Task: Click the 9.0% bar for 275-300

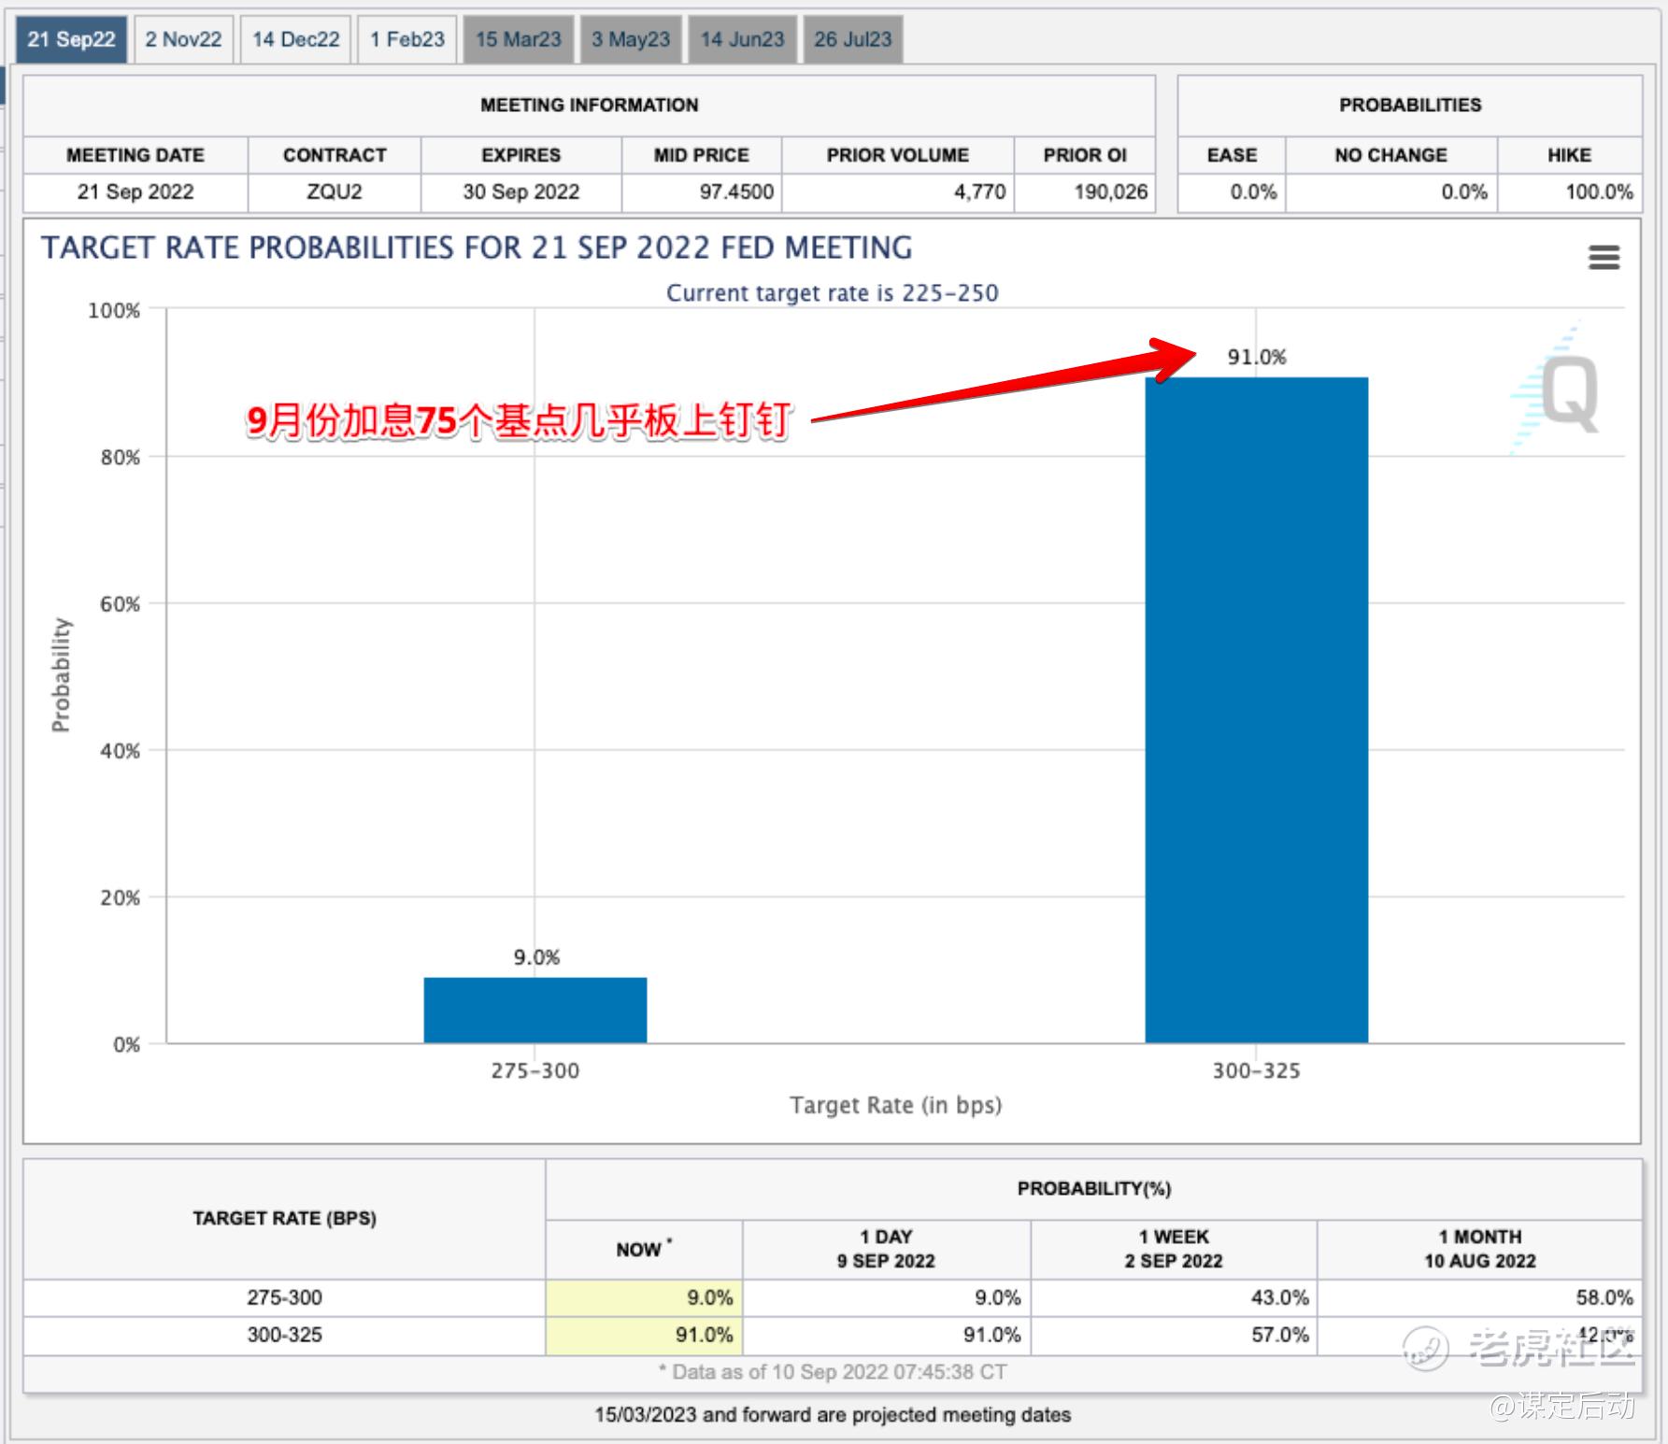Action: [535, 1010]
